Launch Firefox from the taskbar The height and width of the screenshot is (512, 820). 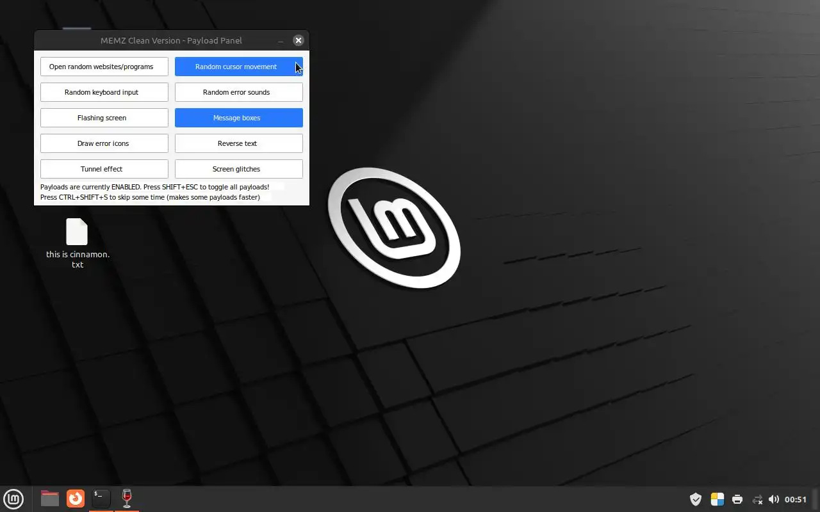click(x=76, y=499)
